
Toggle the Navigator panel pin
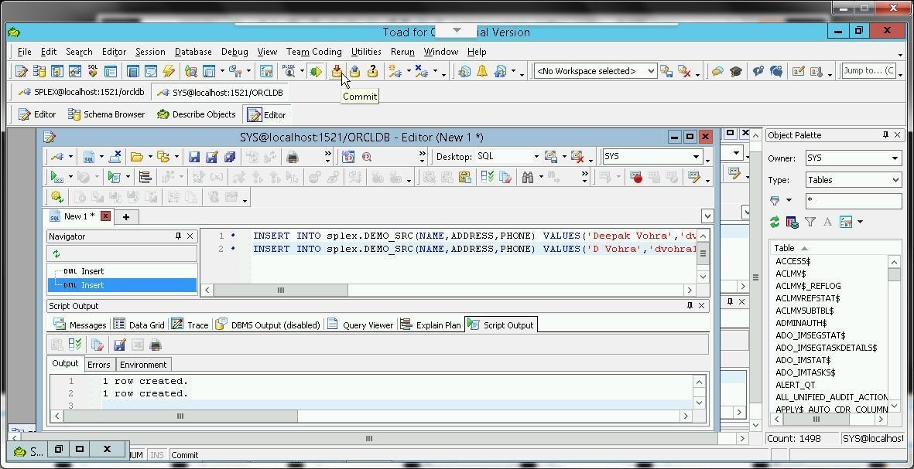pos(178,236)
